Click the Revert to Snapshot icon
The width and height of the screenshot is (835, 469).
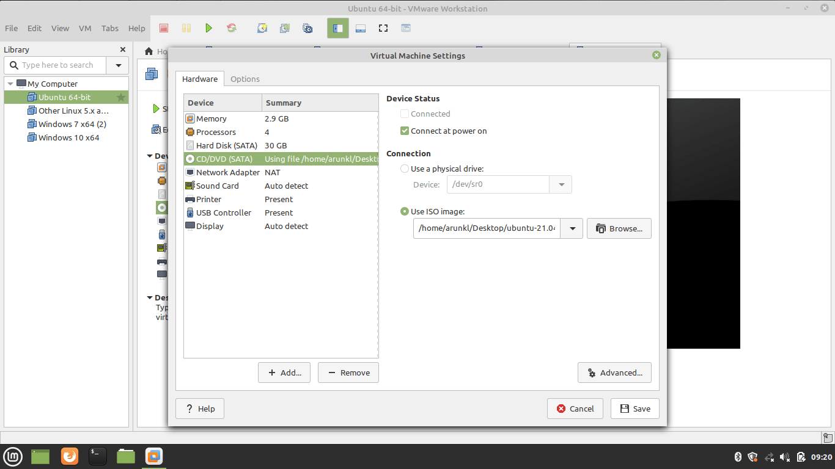coord(285,28)
